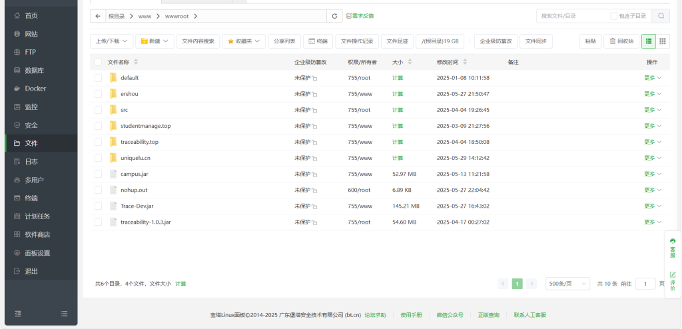This screenshot has height=329, width=682.
Task: Switch to list view layout
Action: pyautogui.click(x=648, y=41)
